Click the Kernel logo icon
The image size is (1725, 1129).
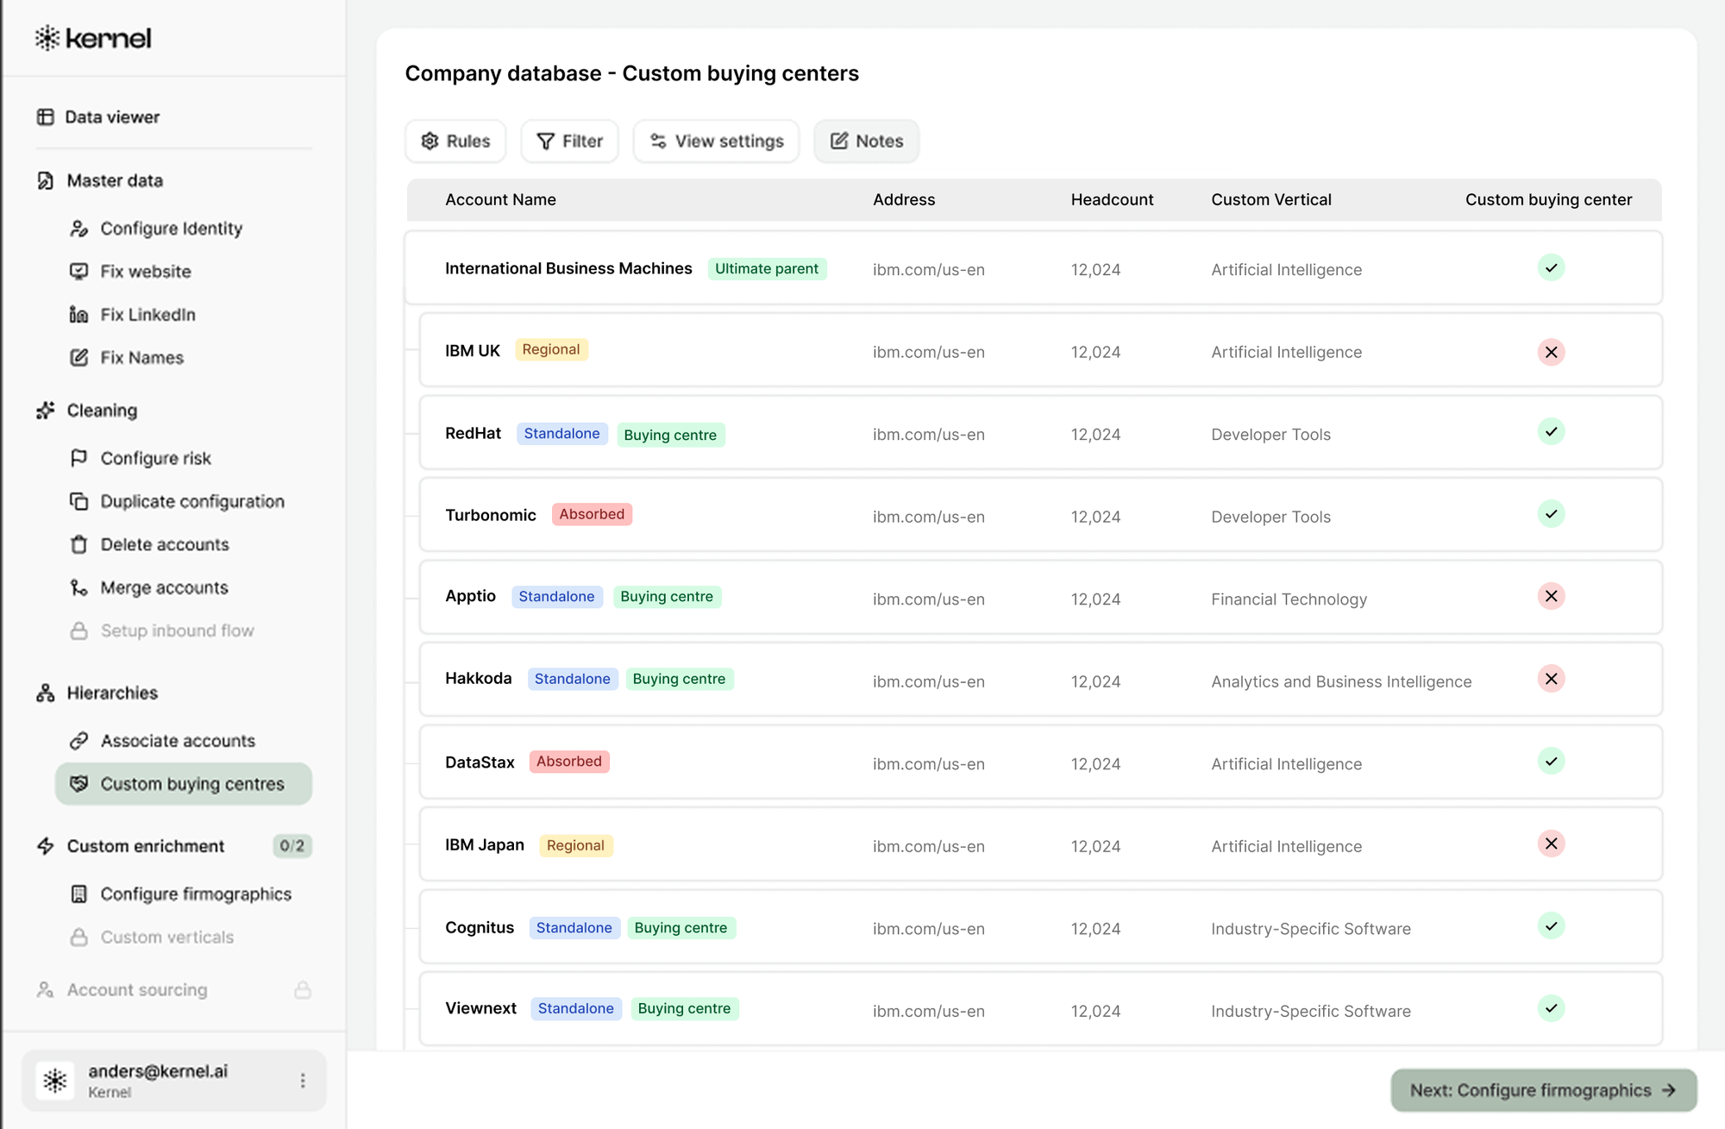click(x=47, y=38)
